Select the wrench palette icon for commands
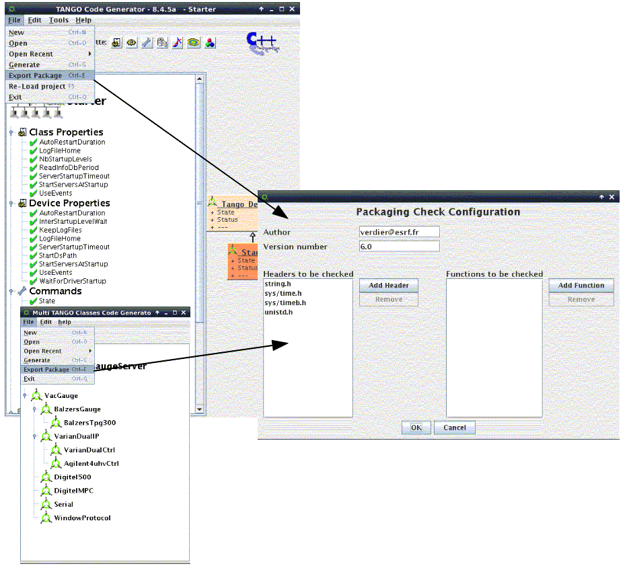This screenshot has height=568, width=627. point(147,43)
